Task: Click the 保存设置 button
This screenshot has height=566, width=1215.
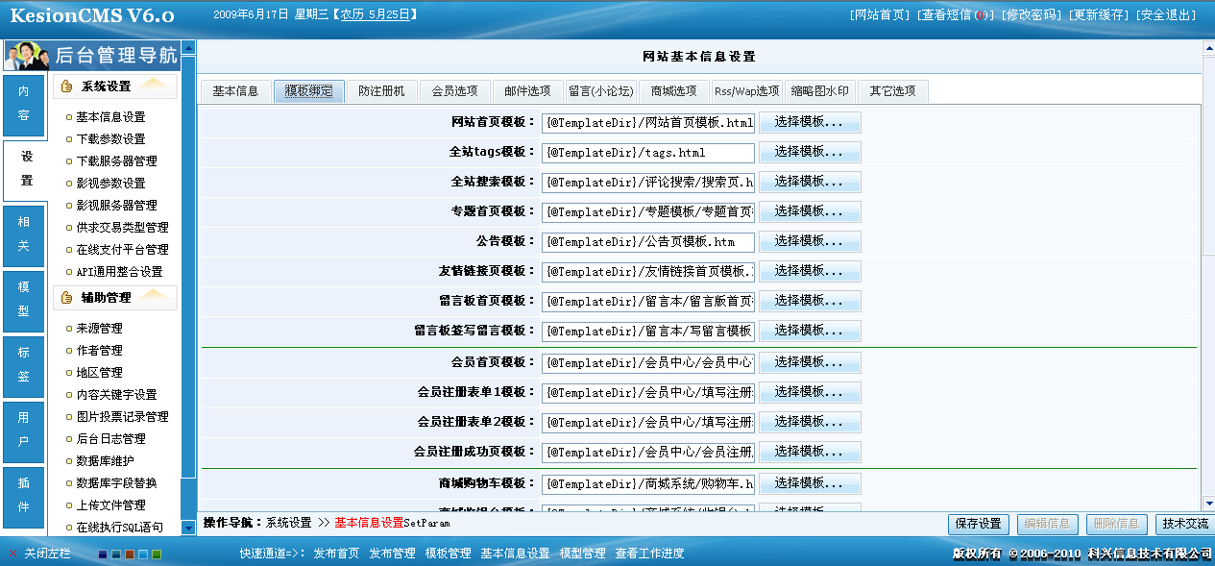Action: (977, 525)
